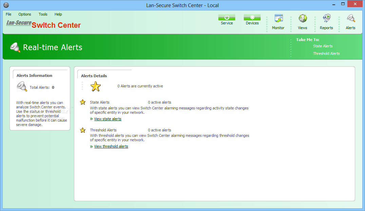Click the star icon next to State Alerts
The width and height of the screenshot is (365, 211).
tap(83, 102)
